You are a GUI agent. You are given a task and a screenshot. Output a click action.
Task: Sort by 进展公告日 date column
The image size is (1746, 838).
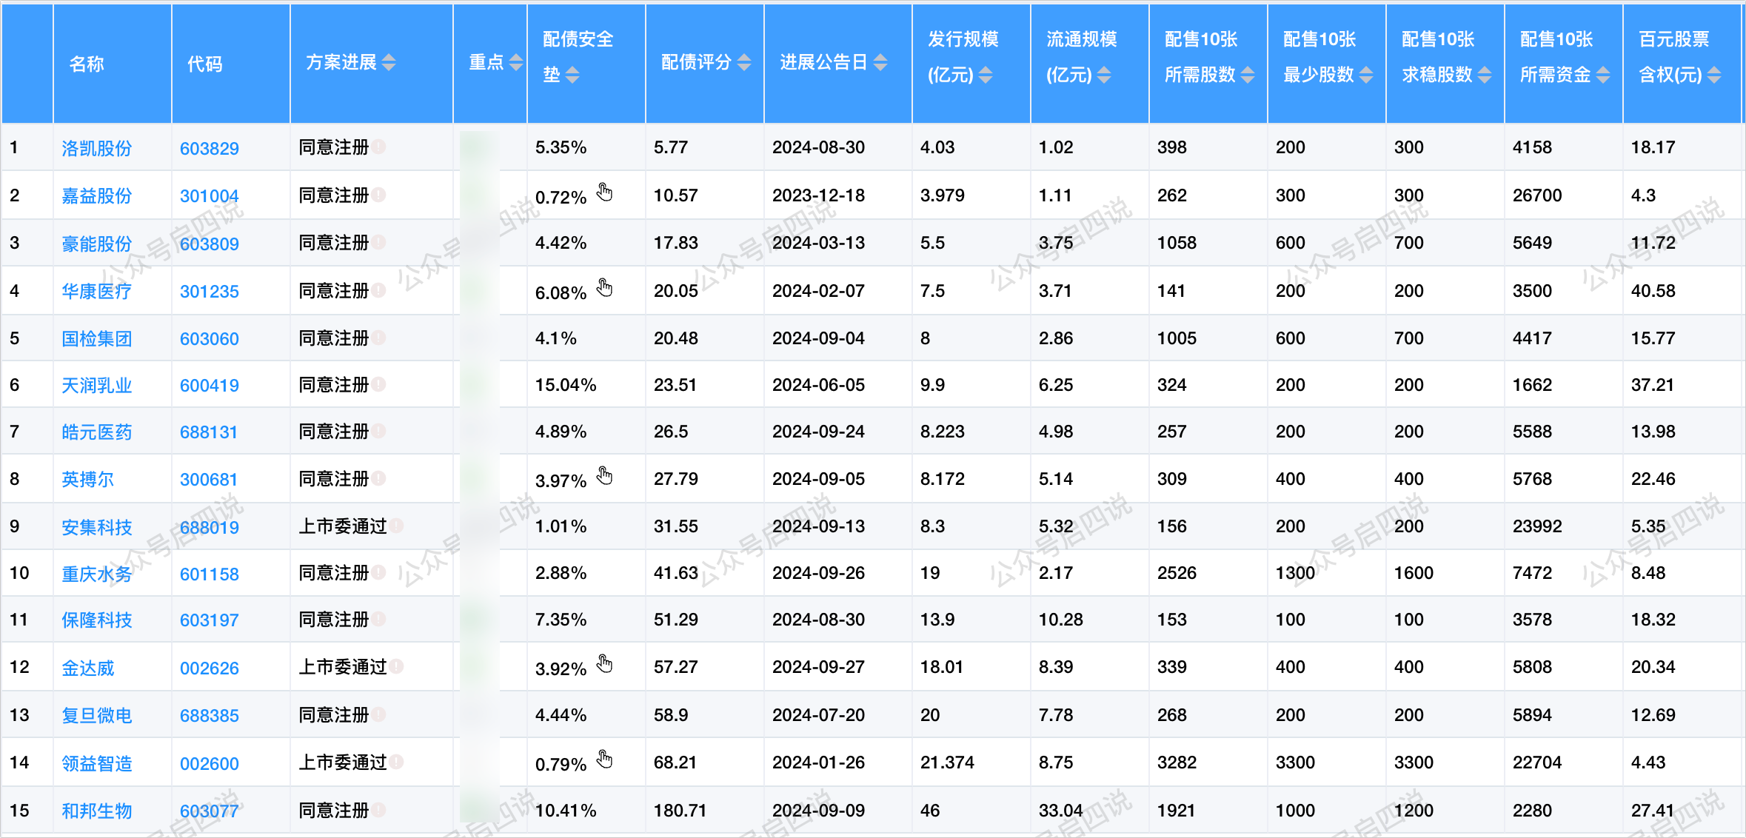click(x=880, y=63)
